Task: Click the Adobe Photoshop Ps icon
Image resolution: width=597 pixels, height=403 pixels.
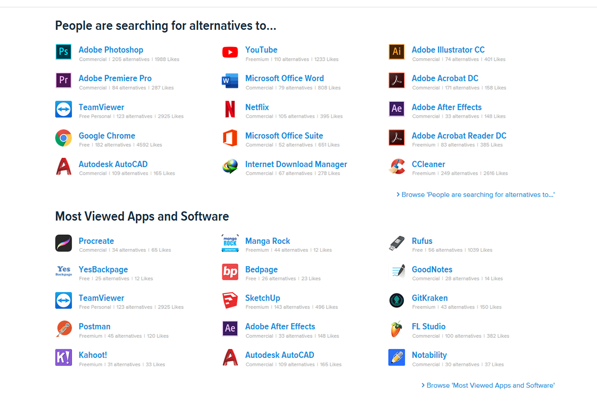Action: coord(64,52)
